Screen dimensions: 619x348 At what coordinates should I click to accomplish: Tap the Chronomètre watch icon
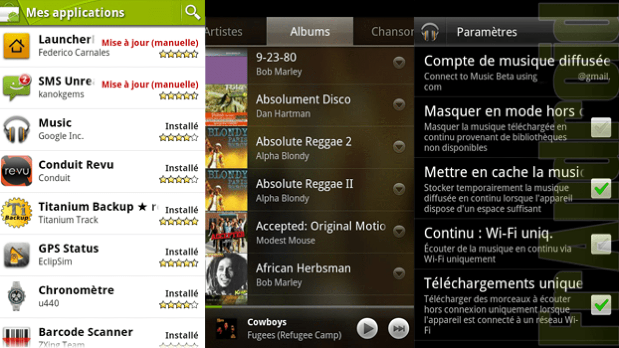point(17,296)
